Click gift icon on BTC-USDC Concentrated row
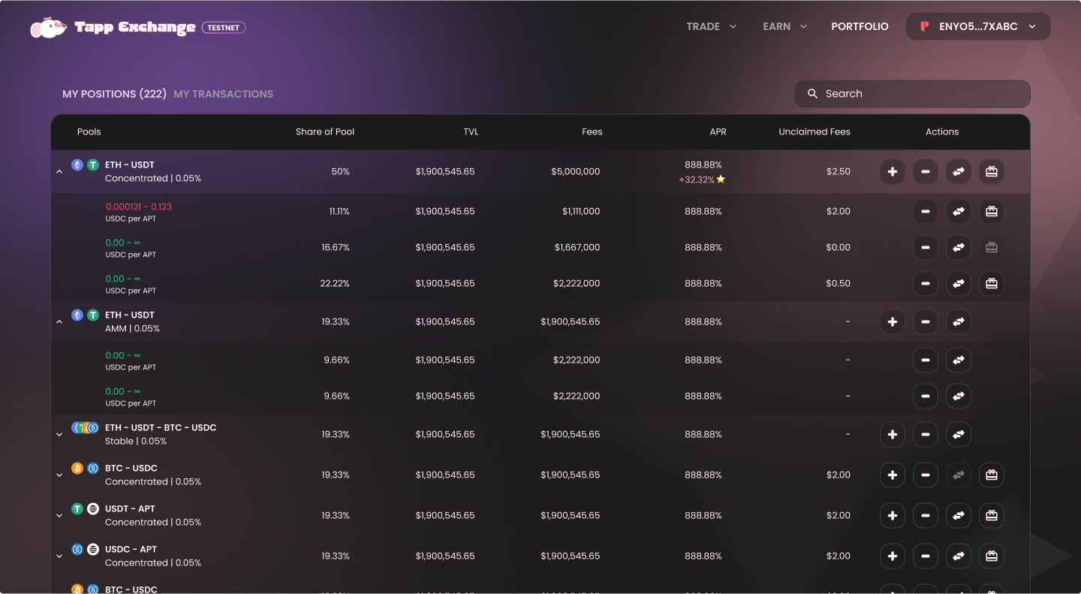Image resolution: width=1081 pixels, height=594 pixels. 991,475
